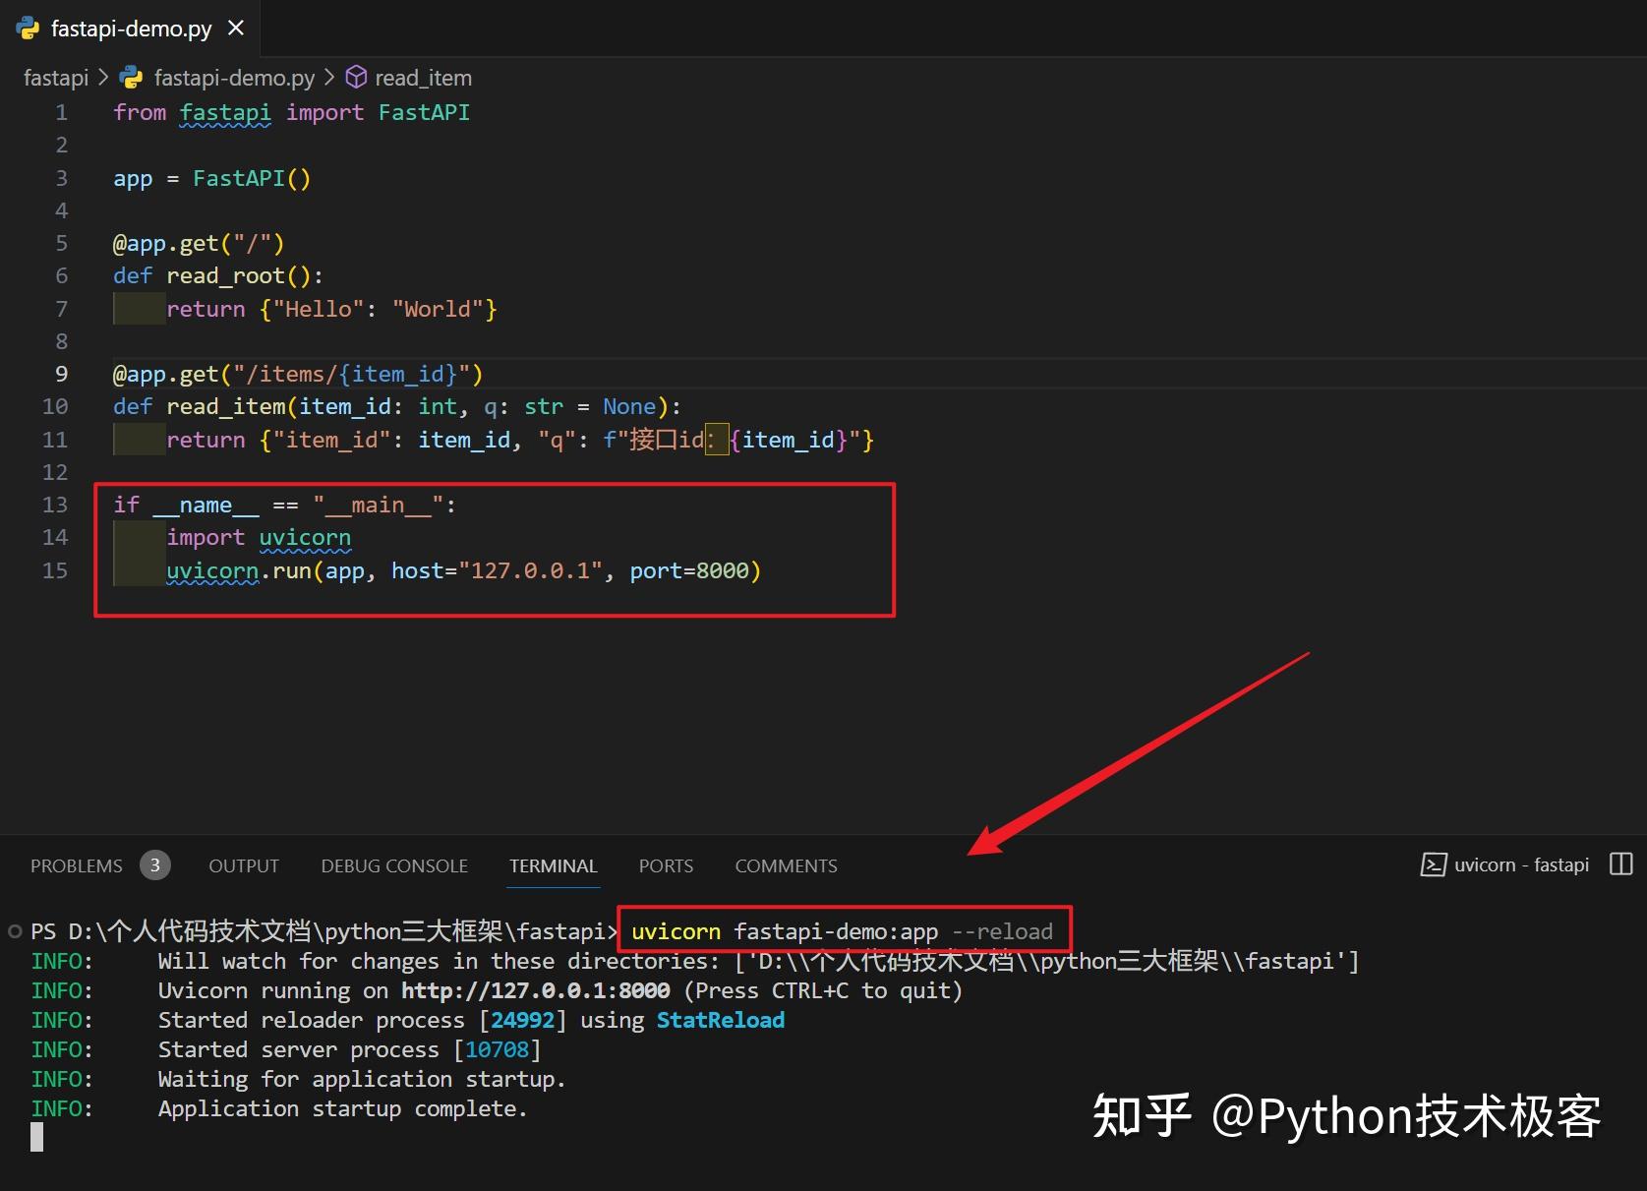Viewport: 1647px width, 1191px height.
Task: Open the PORTS panel
Action: [x=666, y=865]
